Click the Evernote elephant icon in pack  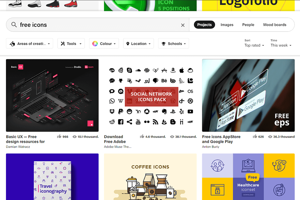164,111
